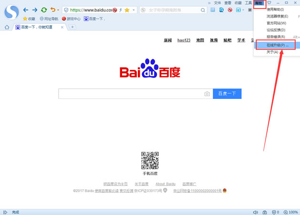
Task: Click the back navigation arrow
Action: (26, 10)
